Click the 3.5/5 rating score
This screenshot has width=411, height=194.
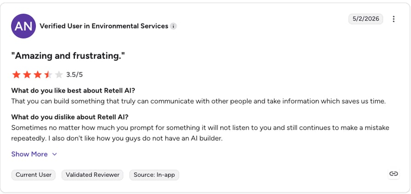74,75
